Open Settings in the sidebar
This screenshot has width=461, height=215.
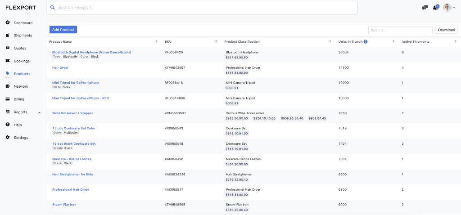21,138
